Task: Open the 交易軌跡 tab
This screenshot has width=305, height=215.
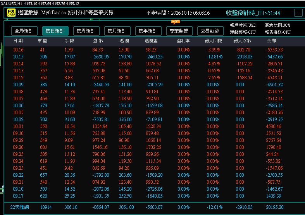Action: point(210,31)
